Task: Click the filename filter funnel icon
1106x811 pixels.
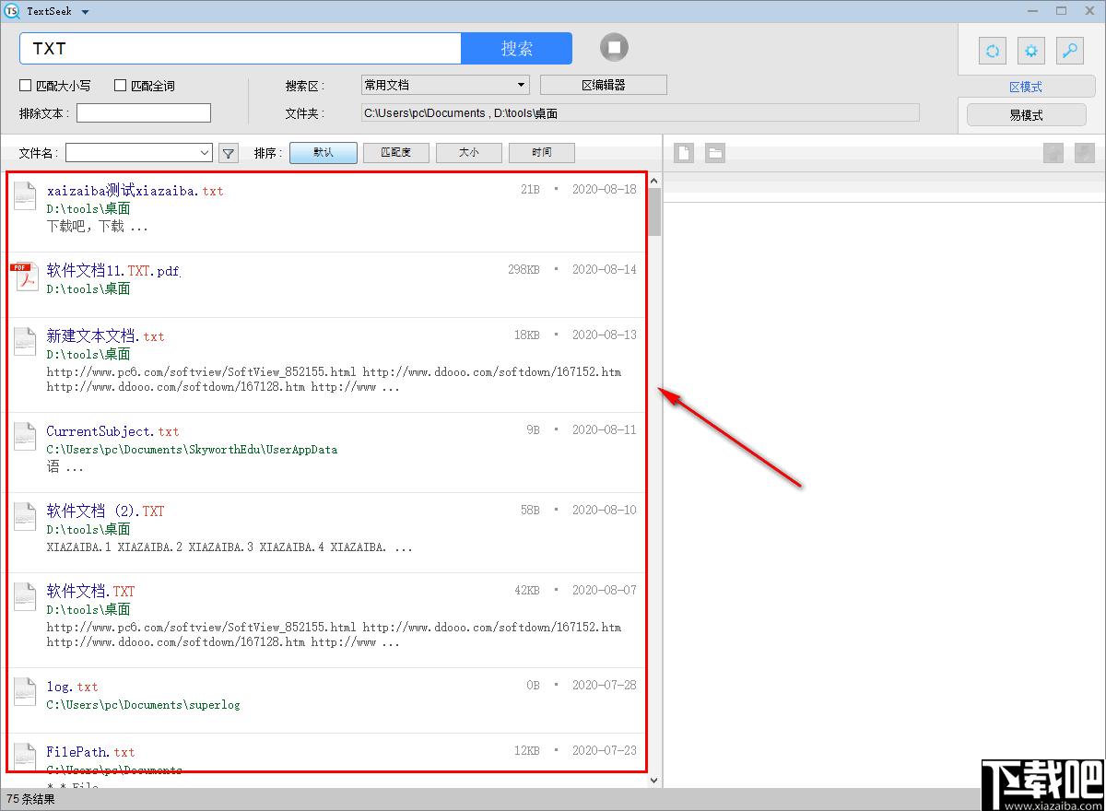Action: click(228, 153)
